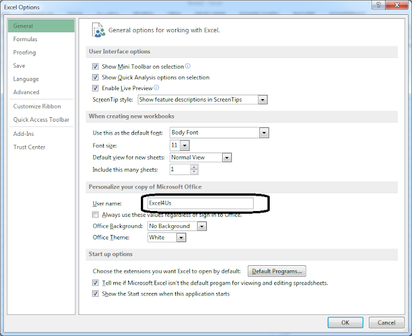Open the Customize Ribbon category
Image resolution: width=412 pixels, height=336 pixels.
click(41, 106)
